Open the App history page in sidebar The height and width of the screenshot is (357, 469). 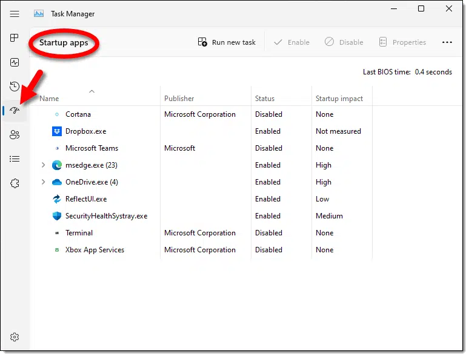click(x=15, y=87)
